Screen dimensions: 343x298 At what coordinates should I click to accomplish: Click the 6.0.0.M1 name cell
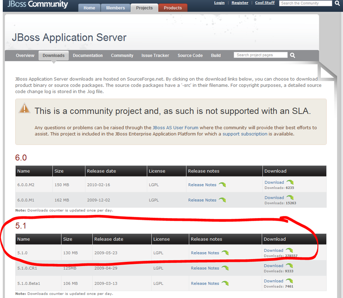pos(34,200)
